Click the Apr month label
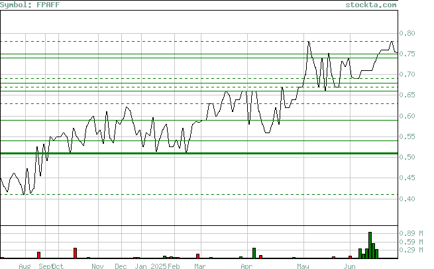 click(x=246, y=266)
